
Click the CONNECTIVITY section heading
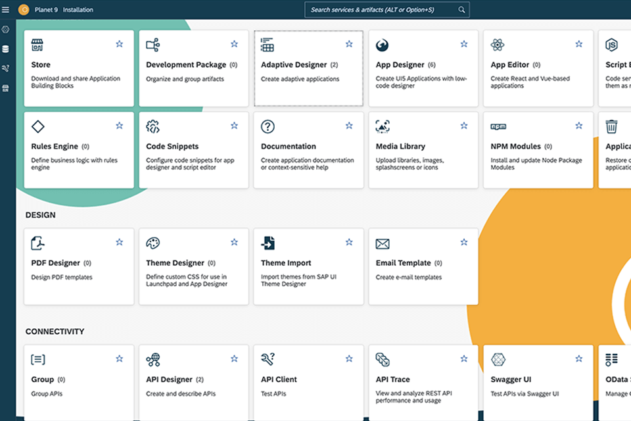click(x=55, y=332)
